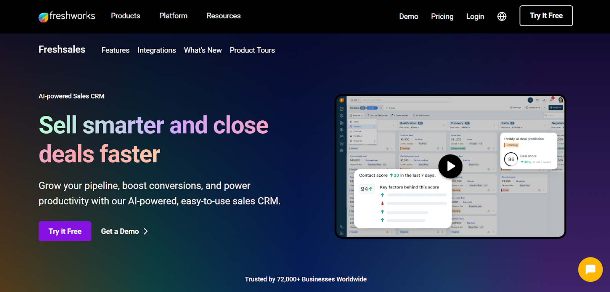Open the Product Tours tab

click(252, 50)
